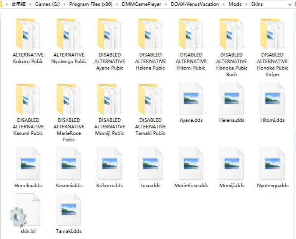
Task: Open address bar history dropdown
Action: [290, 4]
